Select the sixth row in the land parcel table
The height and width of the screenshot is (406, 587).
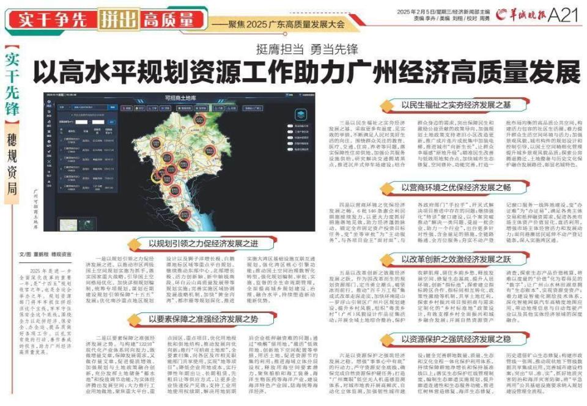tap(88, 188)
